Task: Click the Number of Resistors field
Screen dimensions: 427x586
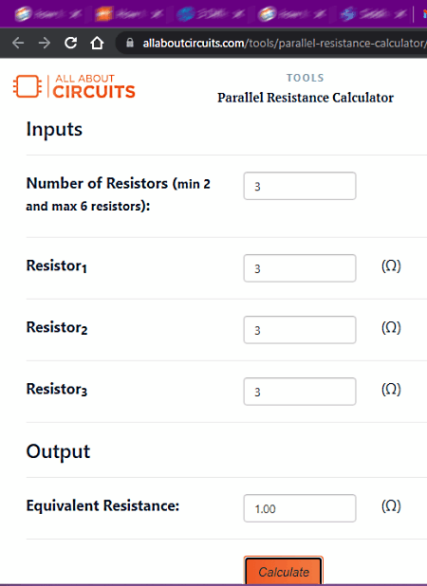Action: (x=300, y=186)
